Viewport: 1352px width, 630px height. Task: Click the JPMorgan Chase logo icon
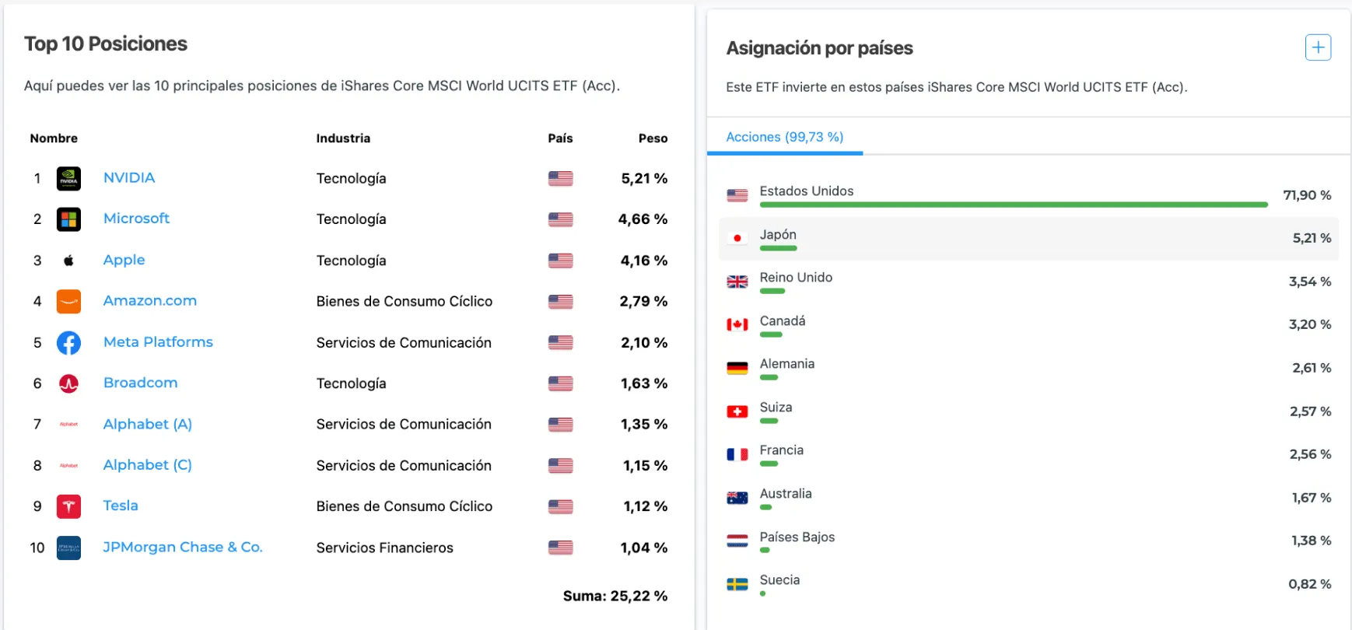(x=68, y=548)
